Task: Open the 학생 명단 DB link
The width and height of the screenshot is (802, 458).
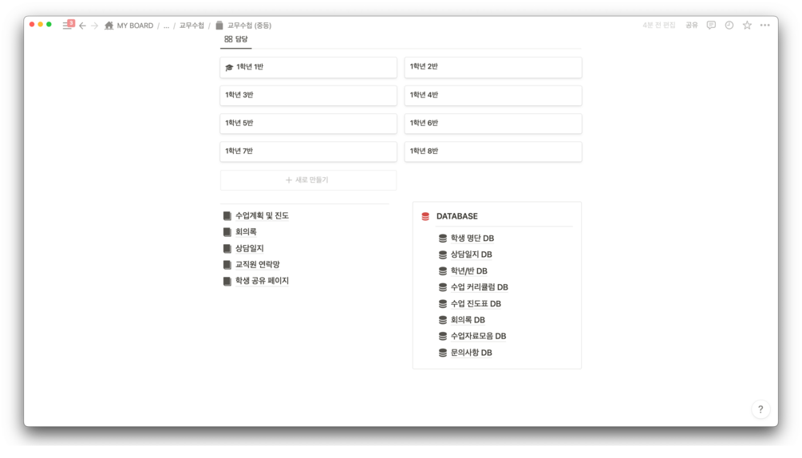Action: click(472, 238)
